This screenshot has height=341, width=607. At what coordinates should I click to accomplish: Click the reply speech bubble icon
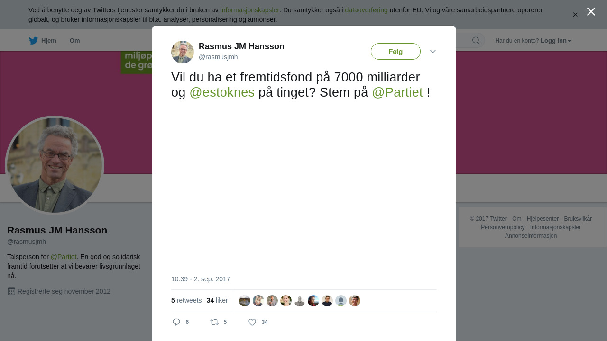pos(176,322)
